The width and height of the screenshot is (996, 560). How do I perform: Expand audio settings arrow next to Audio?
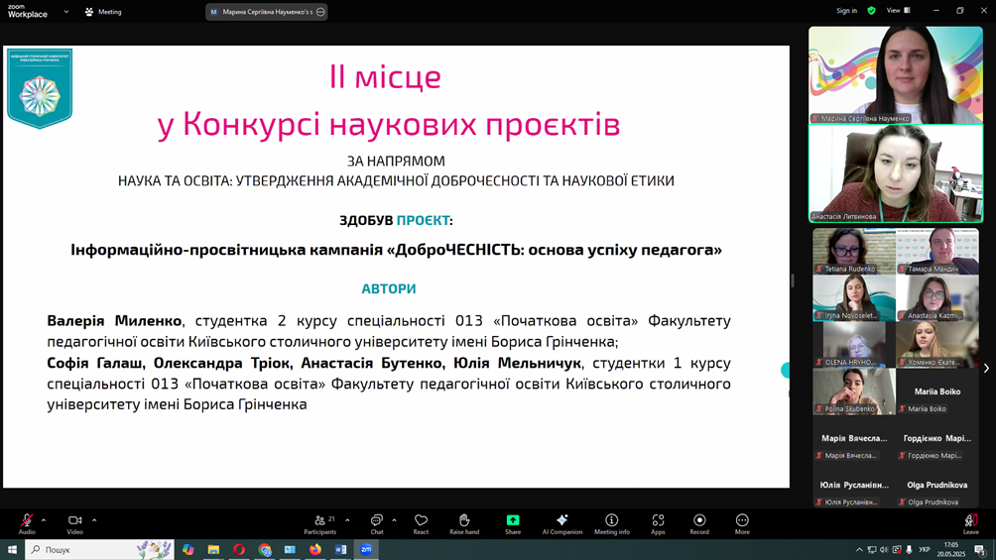(x=44, y=519)
